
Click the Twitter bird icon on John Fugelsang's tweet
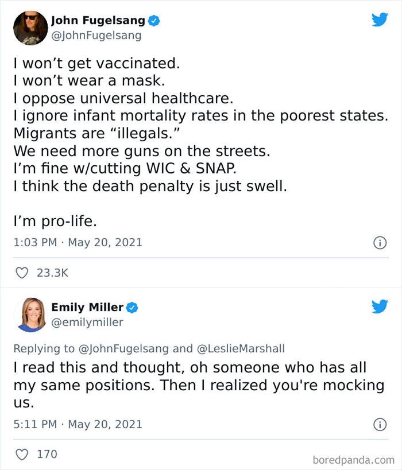380,20
